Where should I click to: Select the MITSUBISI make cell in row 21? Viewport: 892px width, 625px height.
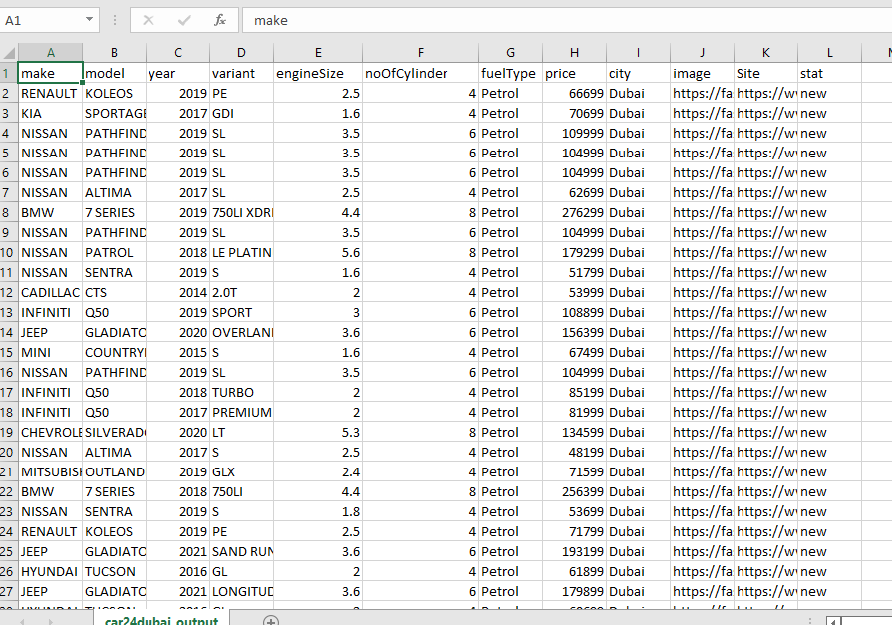tap(51, 471)
